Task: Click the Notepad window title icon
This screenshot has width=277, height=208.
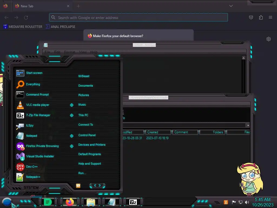Action: (45, 45)
